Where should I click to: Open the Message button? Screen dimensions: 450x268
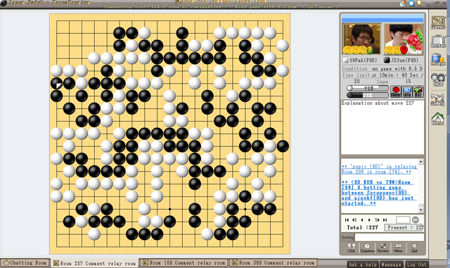click(391, 264)
